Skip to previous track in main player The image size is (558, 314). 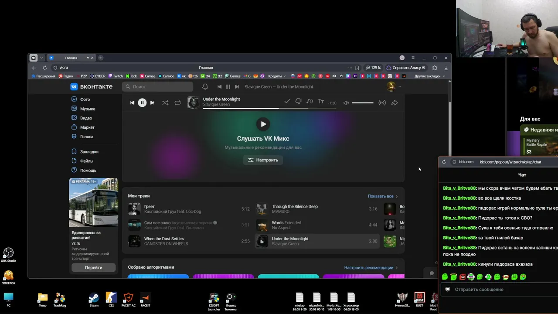click(x=132, y=103)
